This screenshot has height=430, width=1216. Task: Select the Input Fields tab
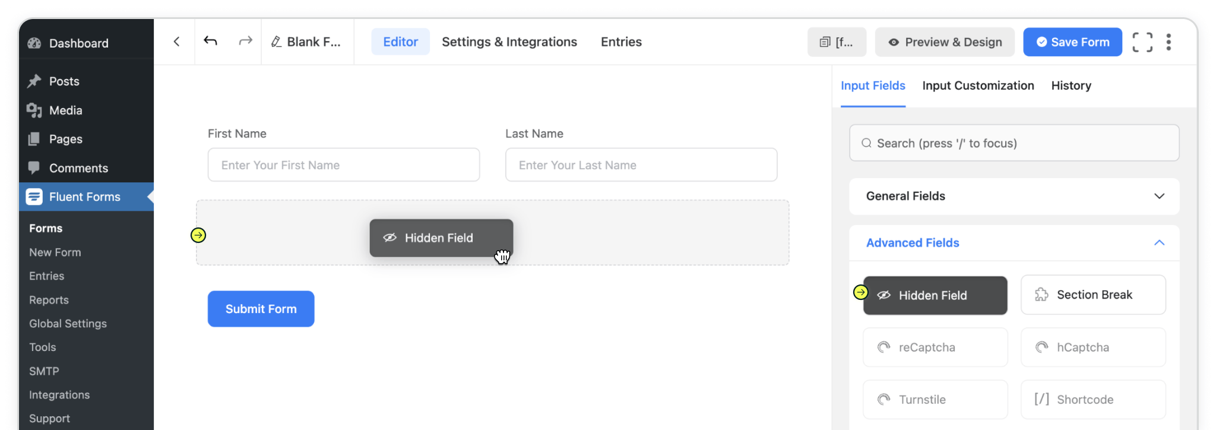[x=873, y=86]
